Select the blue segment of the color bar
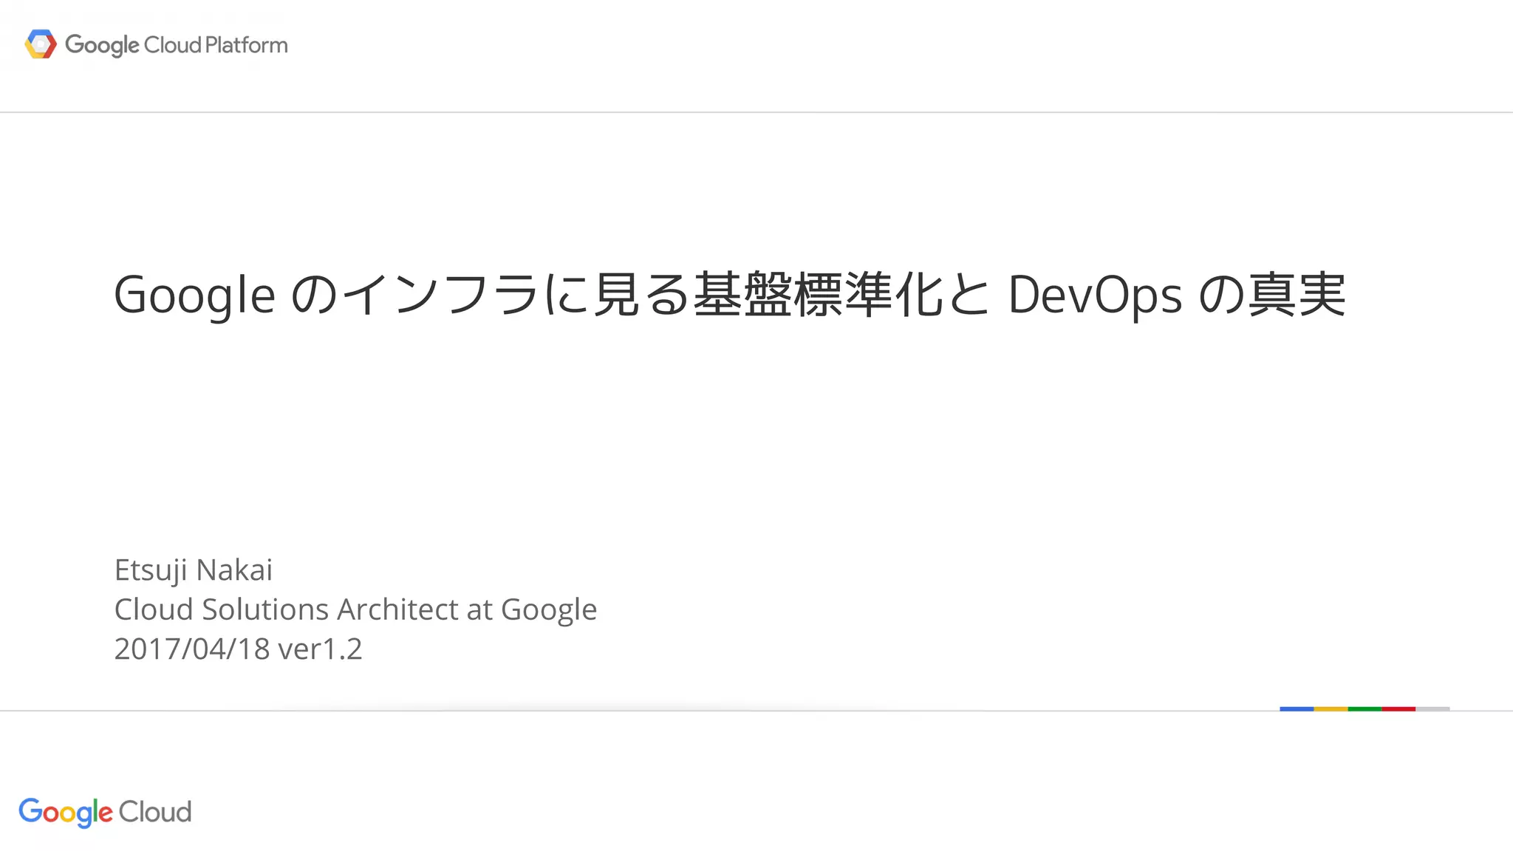The width and height of the screenshot is (1513, 851). tap(1297, 708)
